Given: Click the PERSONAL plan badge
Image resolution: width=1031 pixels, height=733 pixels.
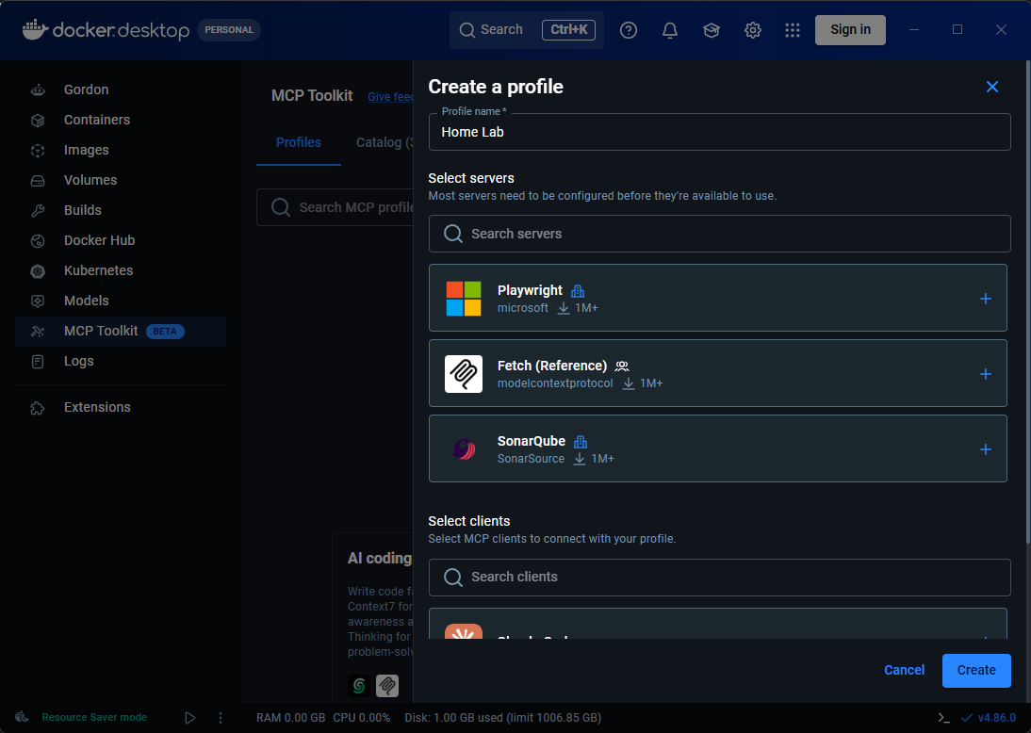Looking at the screenshot, I should [x=229, y=29].
